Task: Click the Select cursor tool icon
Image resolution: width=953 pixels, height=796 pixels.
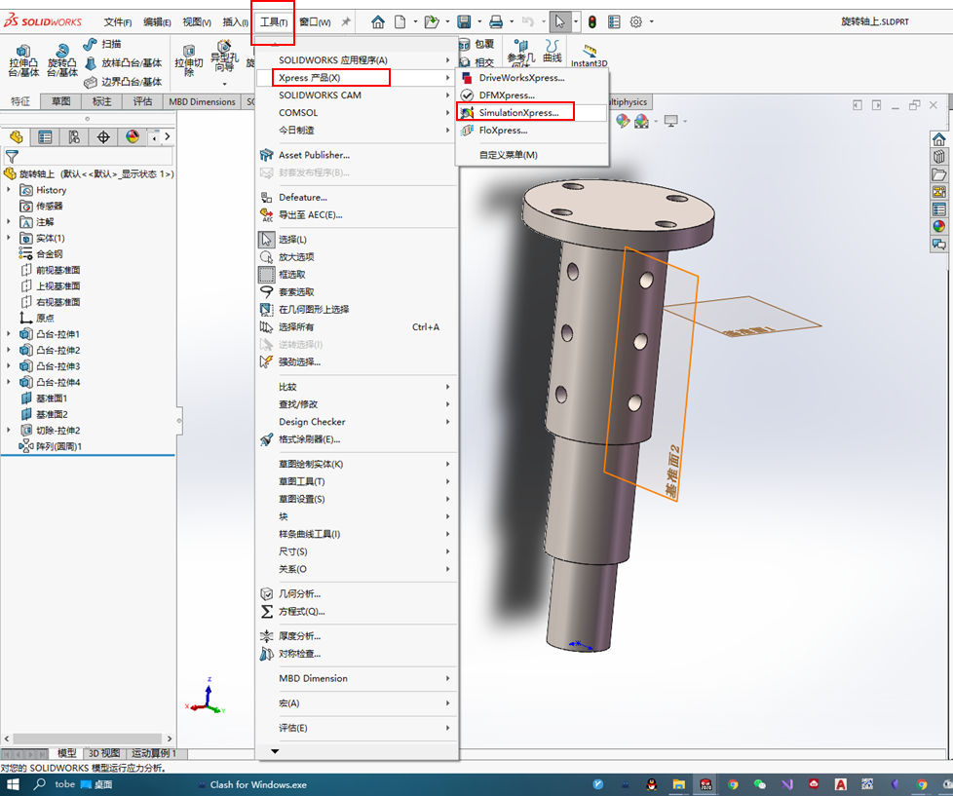Action: pyautogui.click(x=559, y=22)
